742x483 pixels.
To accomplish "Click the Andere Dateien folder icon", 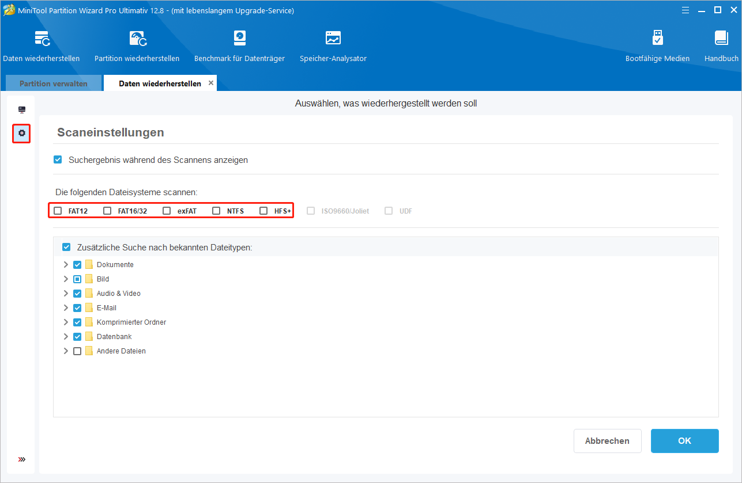I will tap(89, 351).
